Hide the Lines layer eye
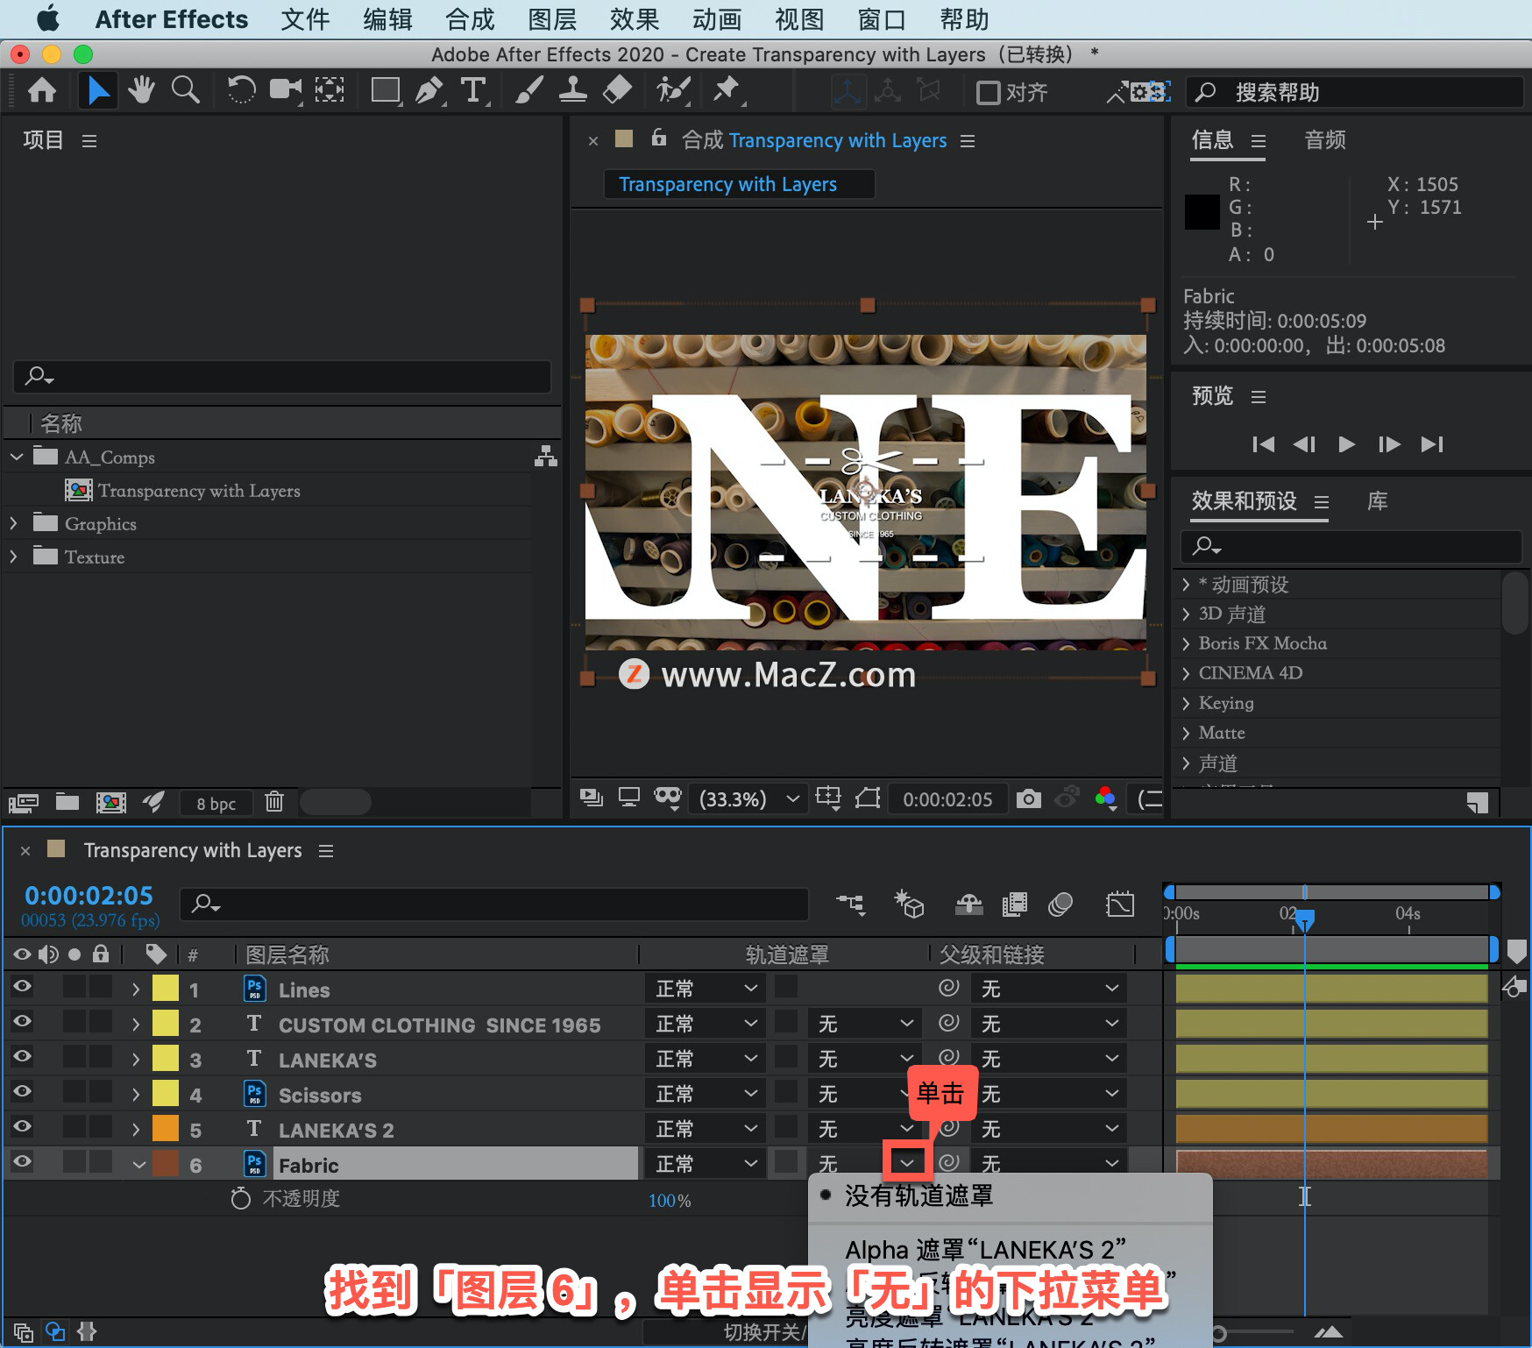Screen dimensions: 1532x1348 tap(23, 987)
